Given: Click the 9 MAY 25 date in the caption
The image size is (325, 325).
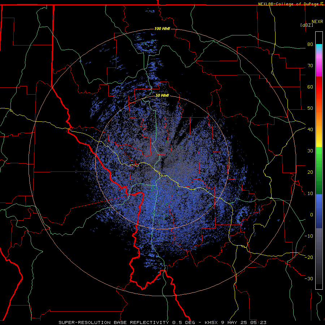Looking at the screenshot, I should point(234,322).
